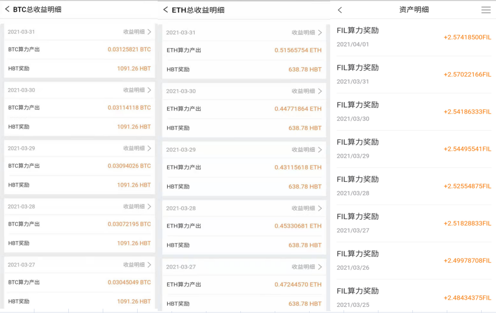Open BTC 收益明细 chevron for 2021-03-27
The image size is (496, 313).
[149, 265]
